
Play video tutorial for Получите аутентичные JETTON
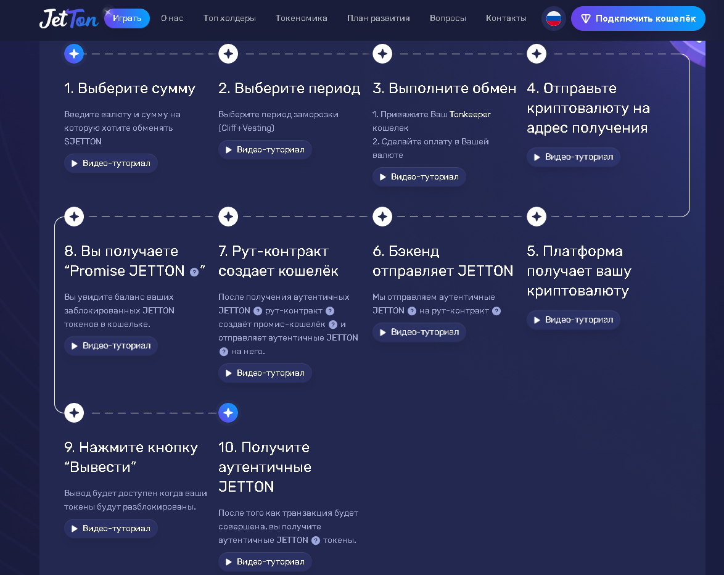click(265, 561)
